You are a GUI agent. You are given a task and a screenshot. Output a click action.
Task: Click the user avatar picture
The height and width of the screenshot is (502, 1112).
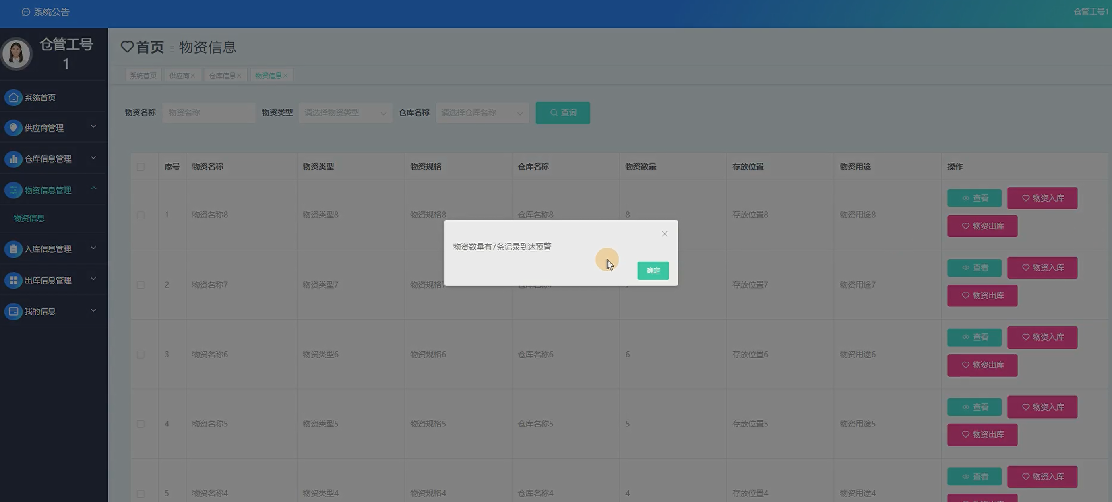[16, 54]
